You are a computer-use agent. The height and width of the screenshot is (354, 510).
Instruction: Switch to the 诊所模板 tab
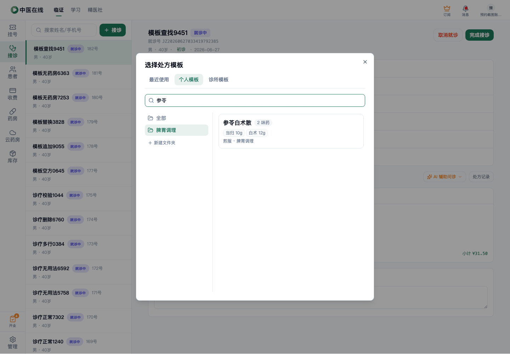point(219,80)
